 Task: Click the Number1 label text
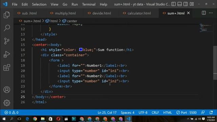click(x=94, y=65)
